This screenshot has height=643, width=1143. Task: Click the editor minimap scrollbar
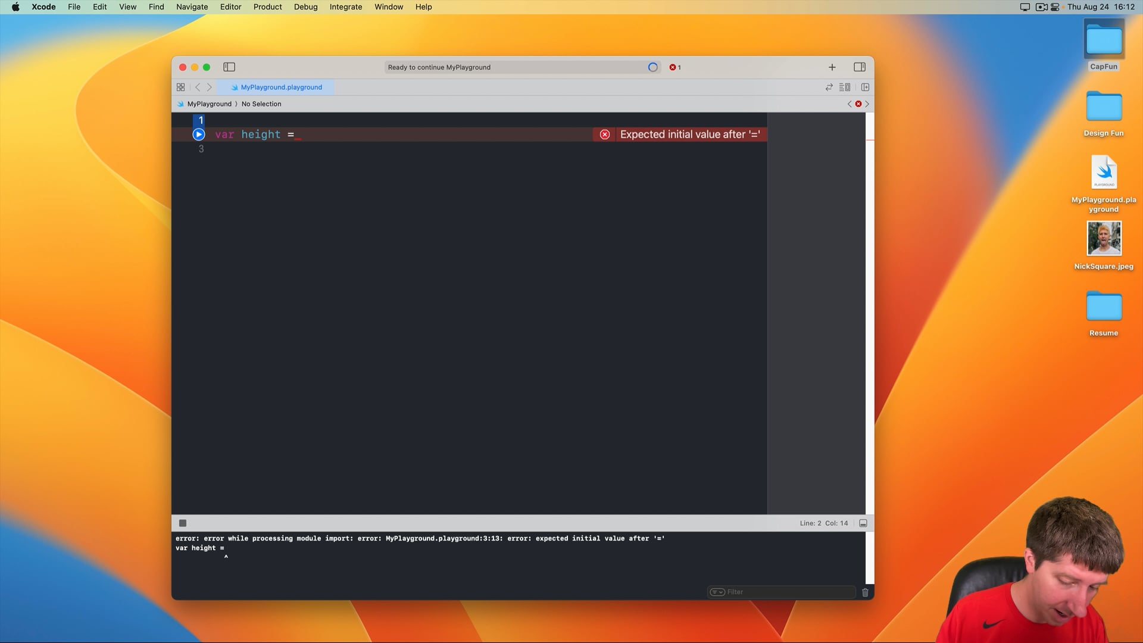[x=870, y=313]
